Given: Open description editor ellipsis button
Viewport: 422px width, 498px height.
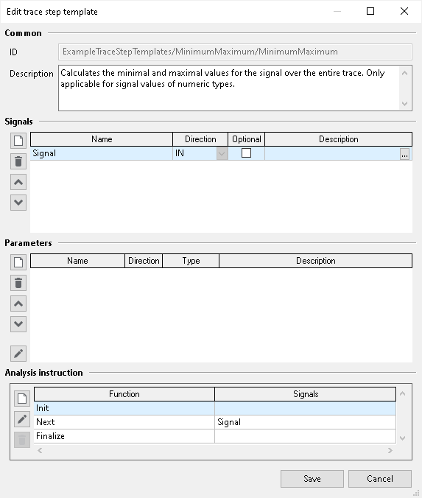Looking at the screenshot, I should tap(404, 154).
